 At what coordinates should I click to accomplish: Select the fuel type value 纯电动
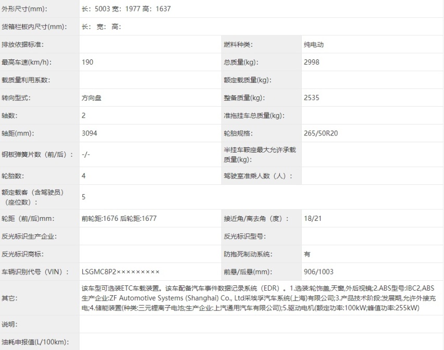(x=314, y=44)
